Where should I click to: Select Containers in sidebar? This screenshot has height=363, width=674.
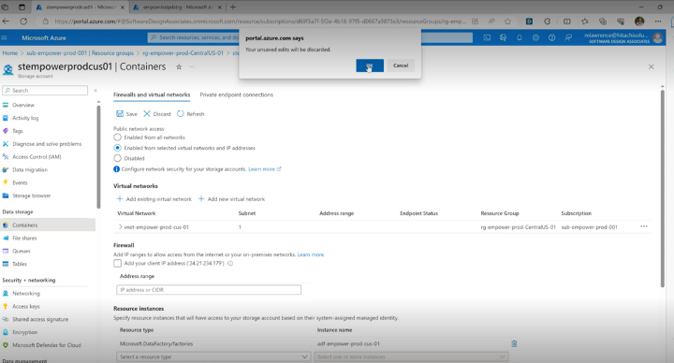point(25,225)
